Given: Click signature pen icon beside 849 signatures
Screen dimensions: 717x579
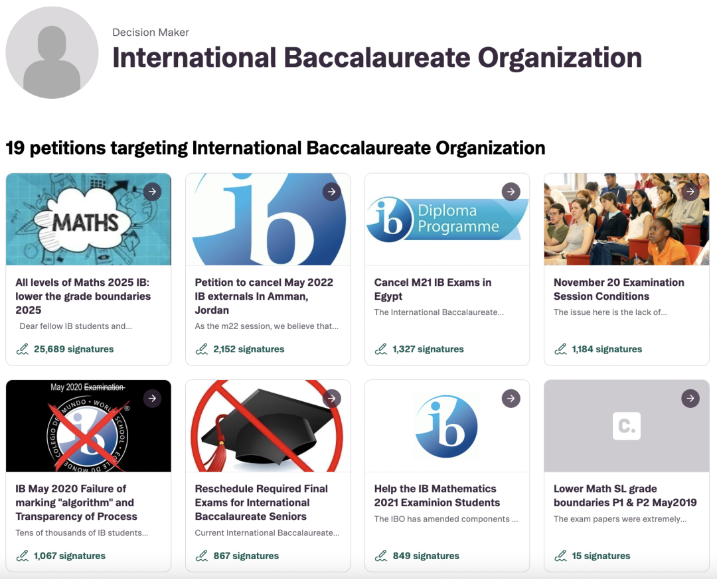Looking at the screenshot, I should pyautogui.click(x=381, y=556).
